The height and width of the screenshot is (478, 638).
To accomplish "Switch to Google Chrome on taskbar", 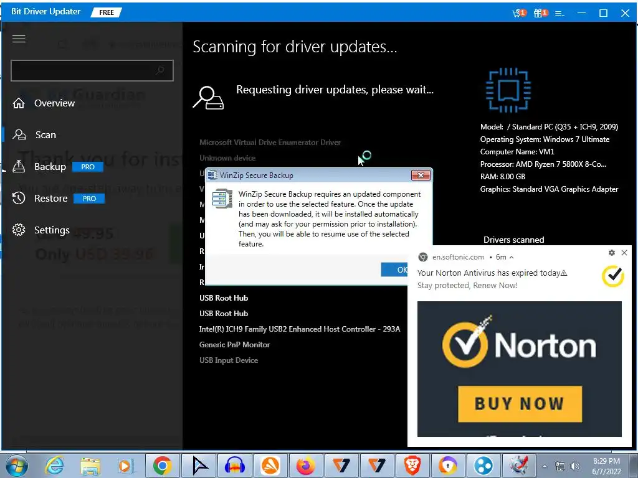I will (162, 466).
